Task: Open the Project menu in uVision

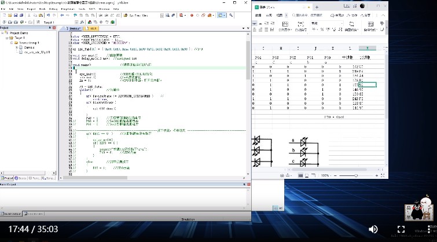Action: tap(31, 9)
